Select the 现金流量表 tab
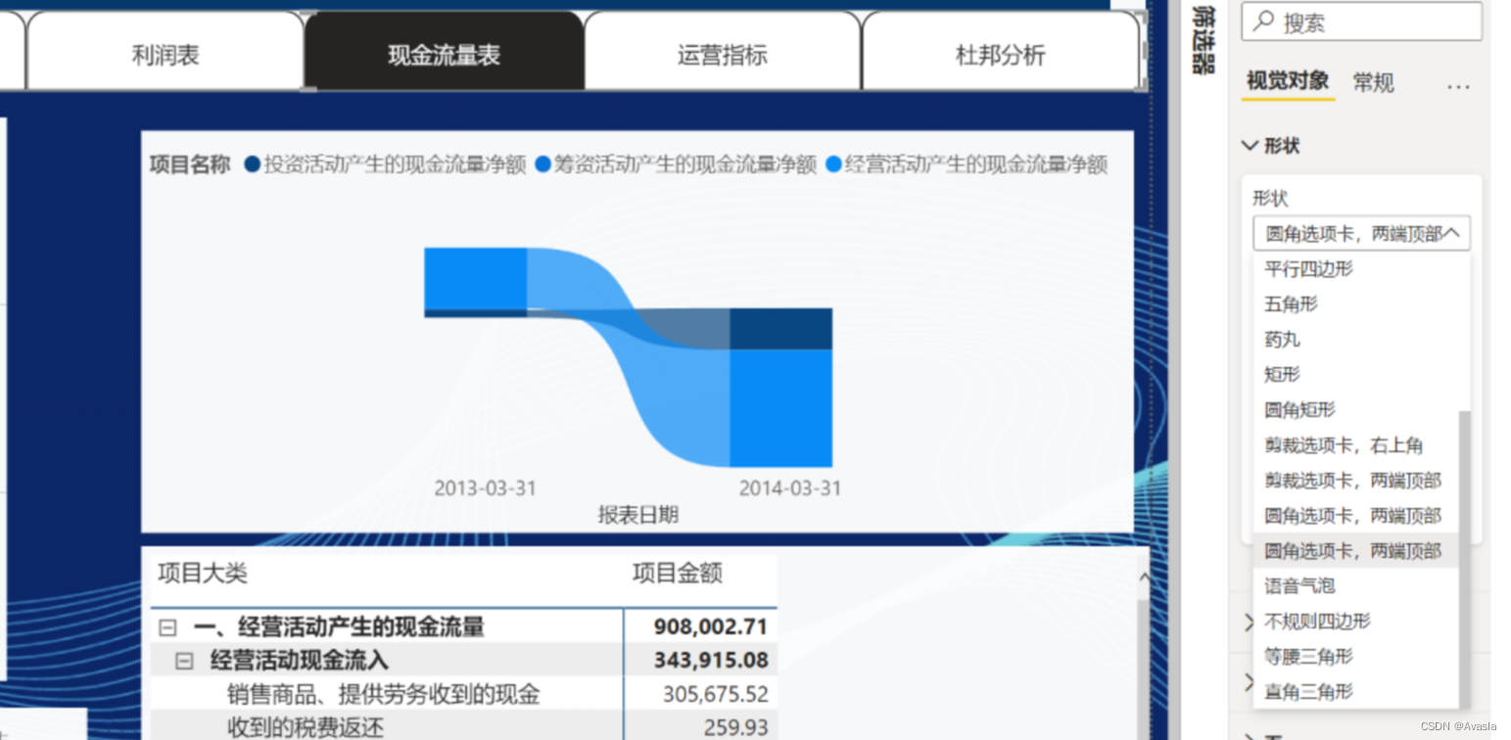The image size is (1511, 740). coord(444,55)
